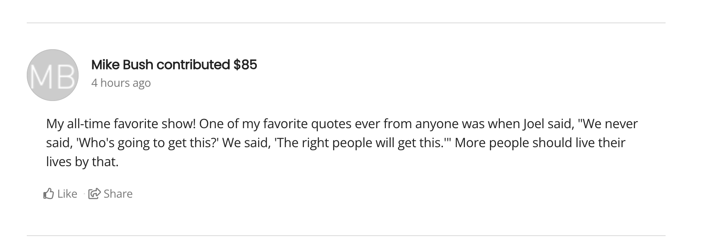Click "We never" at first line's end
The width and height of the screenshot is (701, 246).
tap(610, 124)
